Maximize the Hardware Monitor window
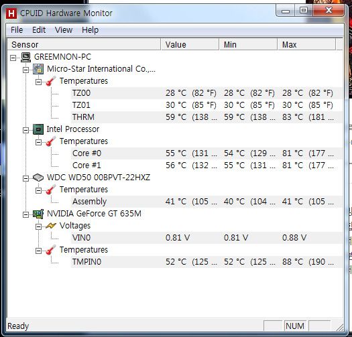352x337 pixels. [x=304, y=11]
